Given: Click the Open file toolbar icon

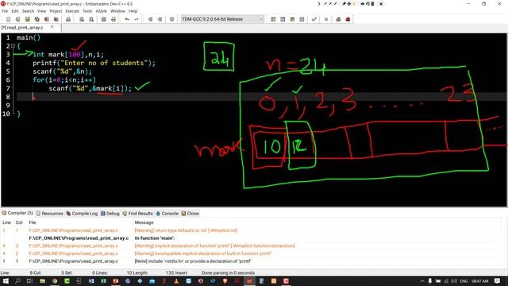Looking at the screenshot, I should point(17,19).
